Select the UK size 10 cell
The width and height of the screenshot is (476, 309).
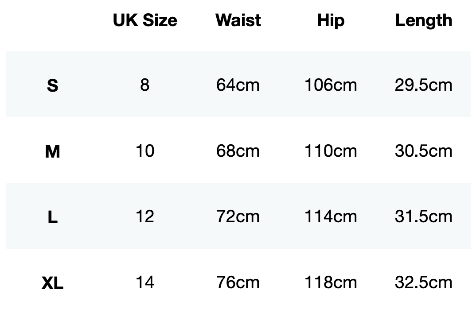pyautogui.click(x=145, y=151)
